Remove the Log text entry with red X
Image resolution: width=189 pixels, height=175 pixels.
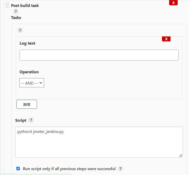click(x=166, y=39)
